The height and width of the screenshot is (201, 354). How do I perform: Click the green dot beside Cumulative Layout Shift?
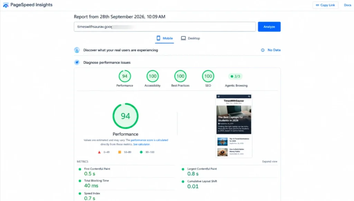[183, 181]
